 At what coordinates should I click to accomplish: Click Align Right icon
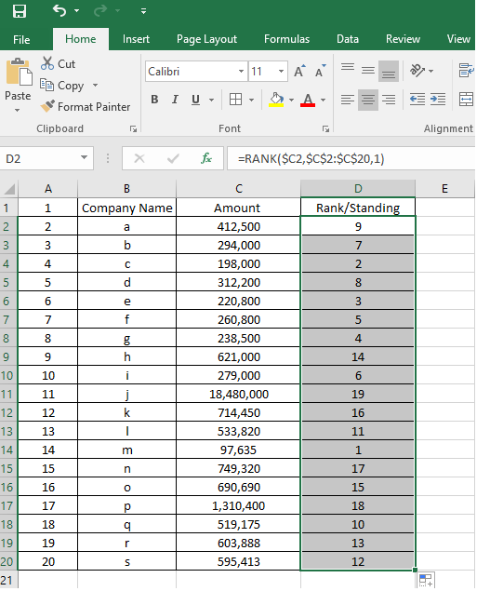pos(389,100)
